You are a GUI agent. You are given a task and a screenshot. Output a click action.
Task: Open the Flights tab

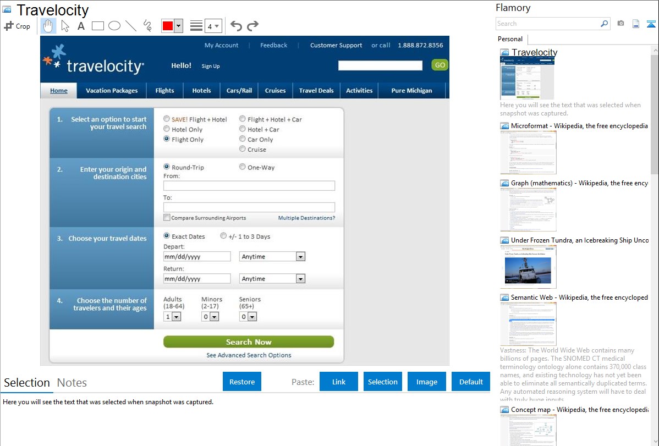[165, 90]
